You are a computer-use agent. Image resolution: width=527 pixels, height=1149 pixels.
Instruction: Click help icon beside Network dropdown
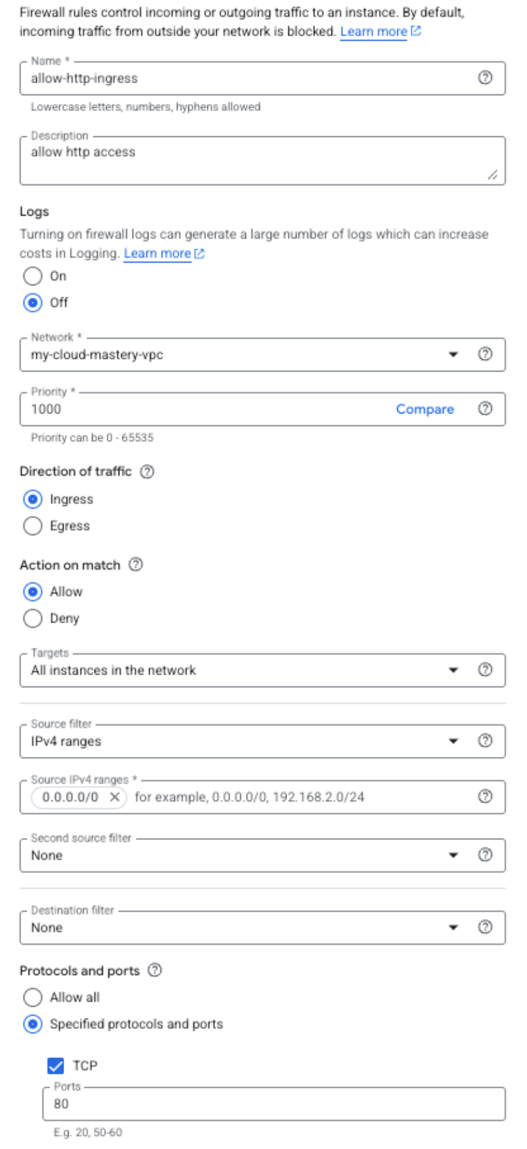pos(485,354)
